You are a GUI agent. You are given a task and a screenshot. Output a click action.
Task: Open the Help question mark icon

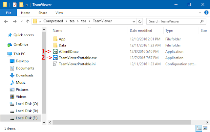tap(206, 13)
